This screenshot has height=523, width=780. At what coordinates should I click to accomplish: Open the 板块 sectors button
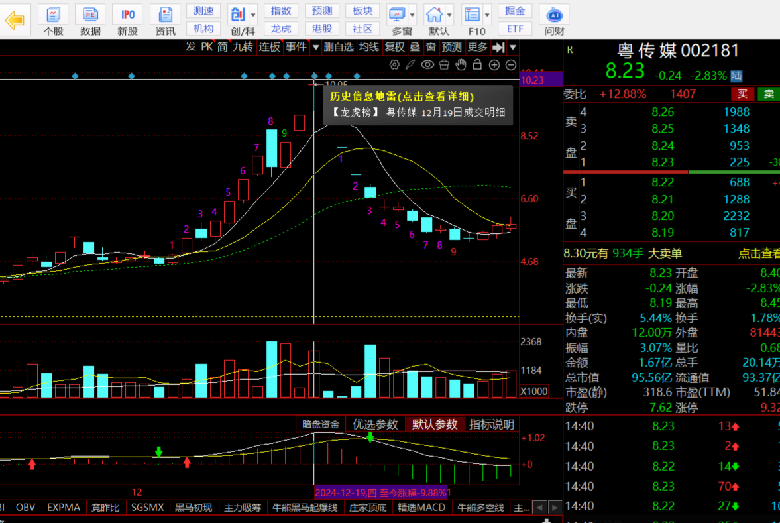362,11
